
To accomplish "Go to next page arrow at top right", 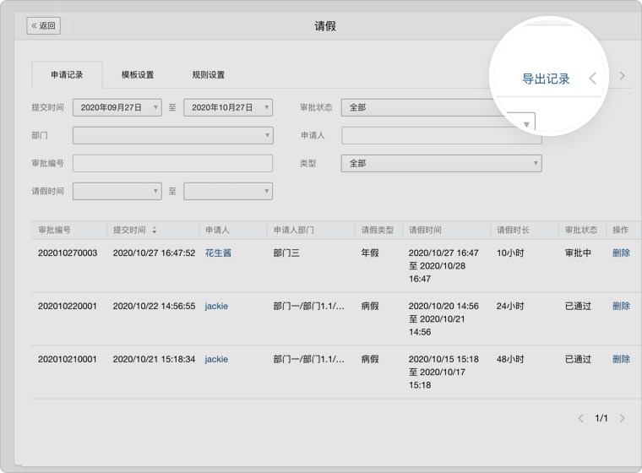I will [x=622, y=76].
